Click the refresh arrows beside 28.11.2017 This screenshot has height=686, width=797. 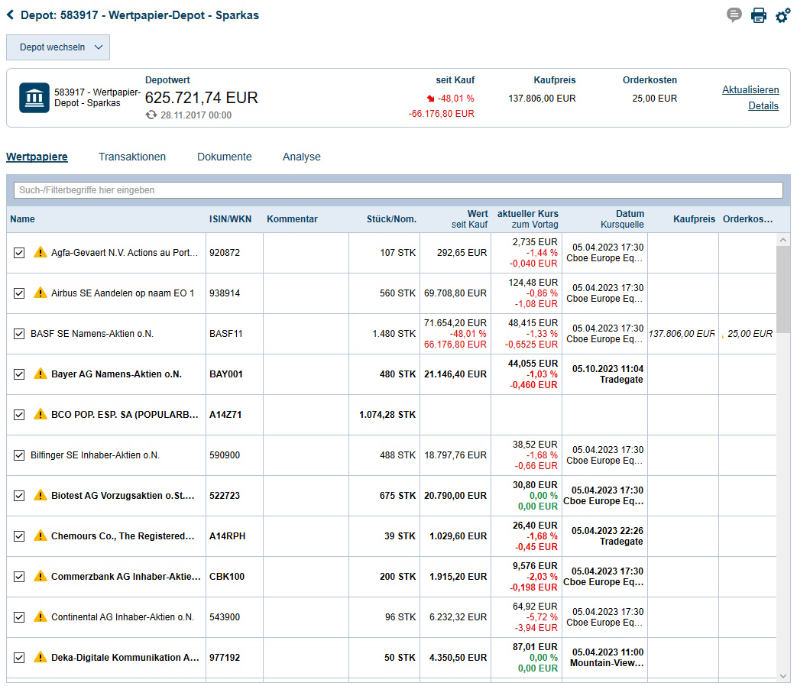pos(151,115)
